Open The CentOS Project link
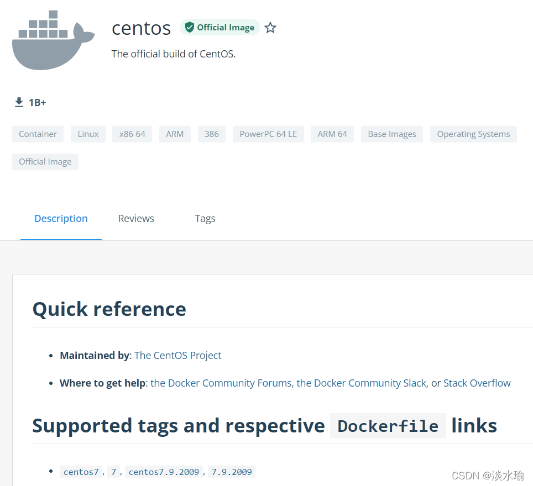Screen dimensions: 533x486 tap(178, 355)
